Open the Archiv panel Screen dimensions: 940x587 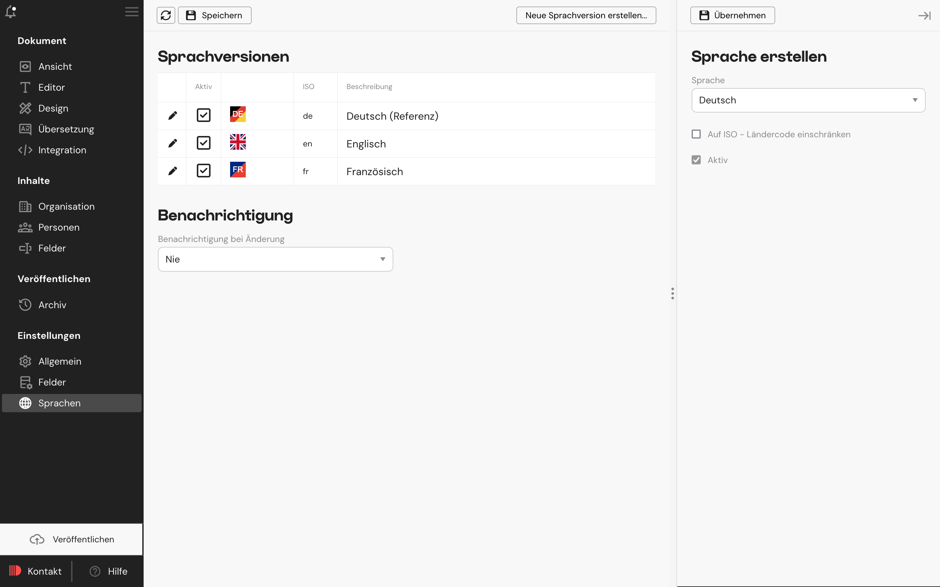[x=52, y=305]
